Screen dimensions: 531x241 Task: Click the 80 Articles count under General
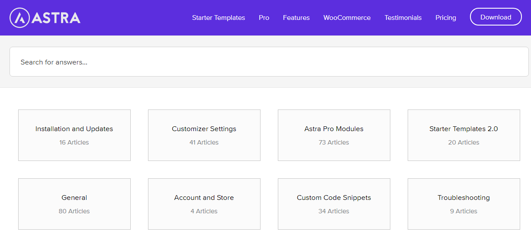coord(74,211)
